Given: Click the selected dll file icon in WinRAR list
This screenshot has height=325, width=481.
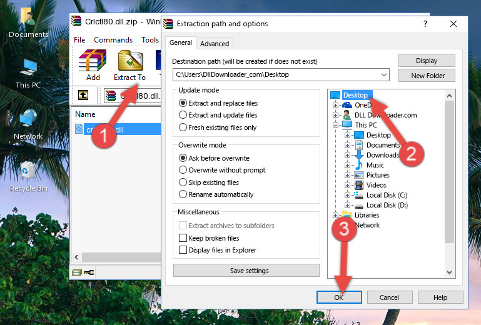Looking at the screenshot, I should click(x=79, y=129).
